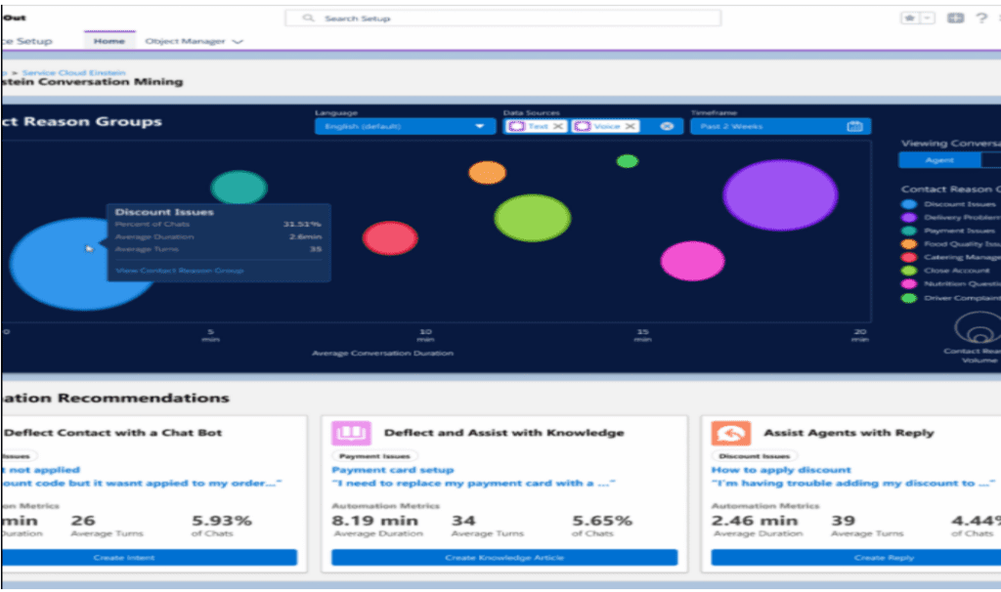This screenshot has width=1001, height=592.
Task: Click into the Search Setup field
Action: click(x=503, y=19)
